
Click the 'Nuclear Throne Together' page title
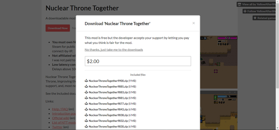(82, 8)
